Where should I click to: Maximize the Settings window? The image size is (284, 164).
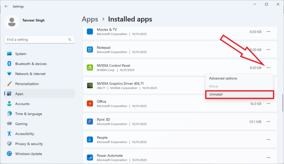tap(266, 4)
